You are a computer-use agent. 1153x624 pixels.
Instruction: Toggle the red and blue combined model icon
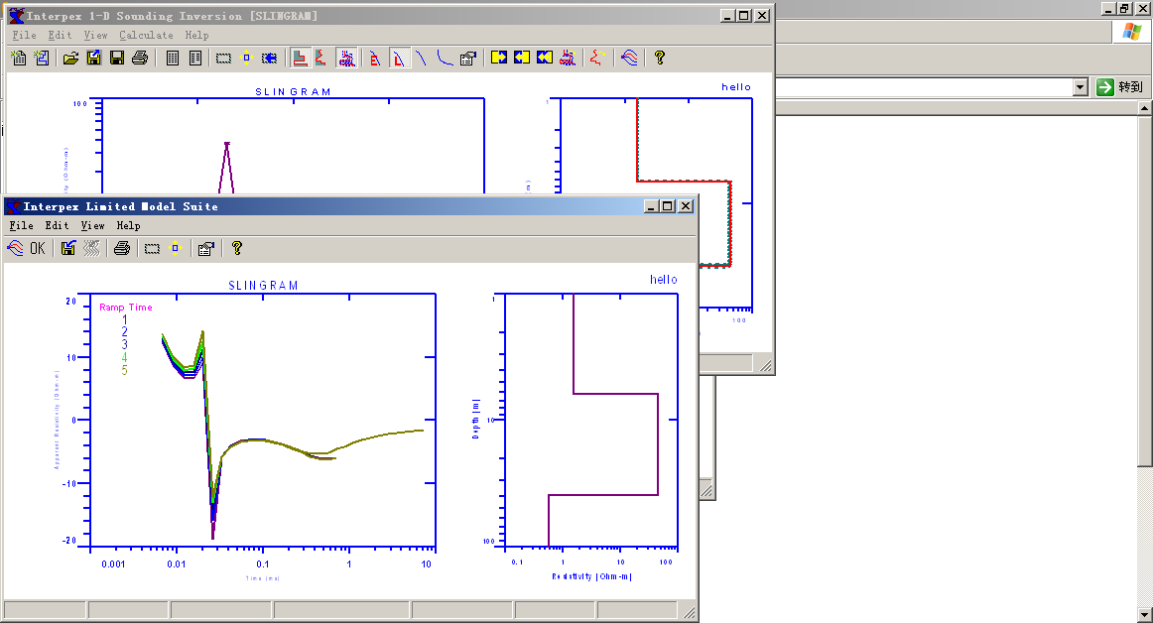[x=347, y=59]
